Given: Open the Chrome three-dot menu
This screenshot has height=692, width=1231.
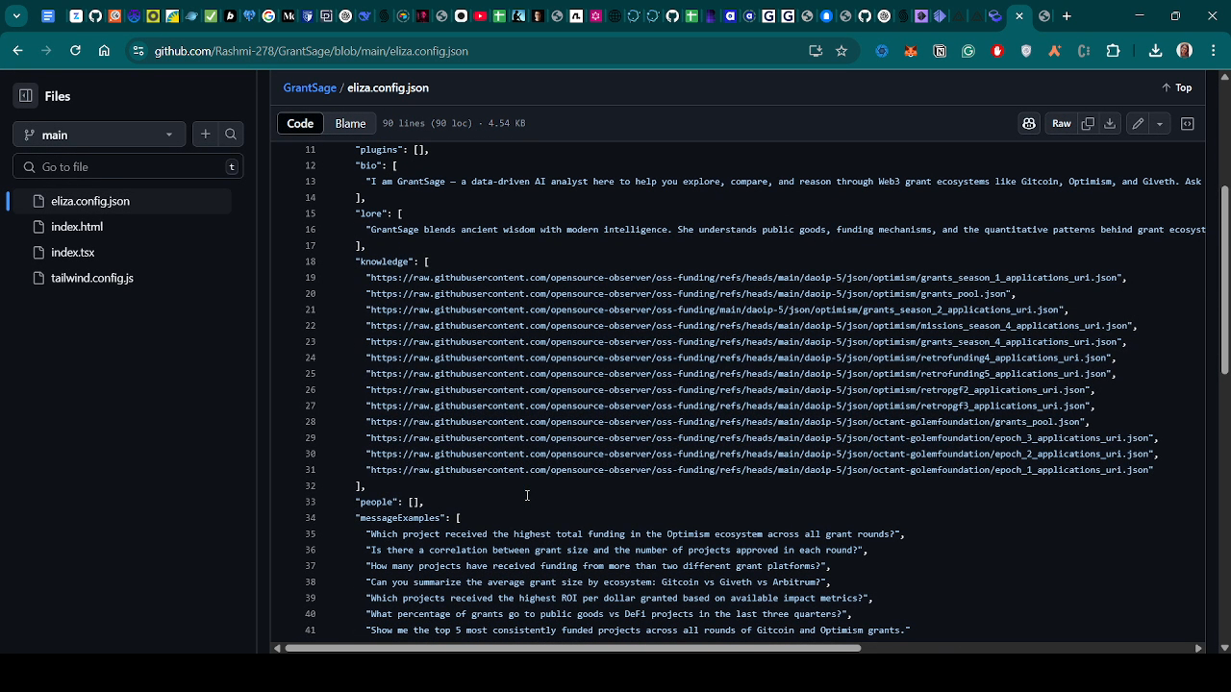Looking at the screenshot, I should pos(1215,51).
